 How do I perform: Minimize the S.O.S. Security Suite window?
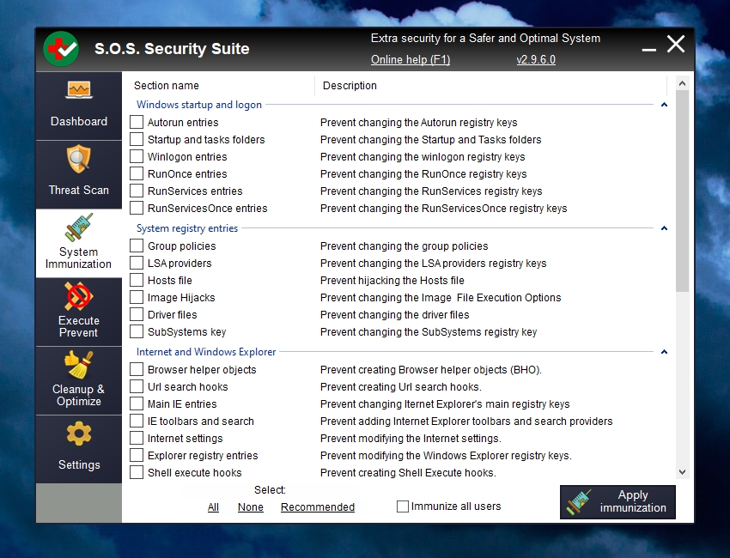(x=648, y=49)
